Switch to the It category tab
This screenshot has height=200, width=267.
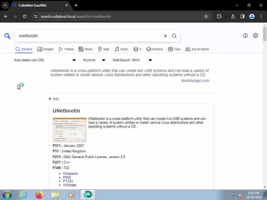tap(137, 49)
